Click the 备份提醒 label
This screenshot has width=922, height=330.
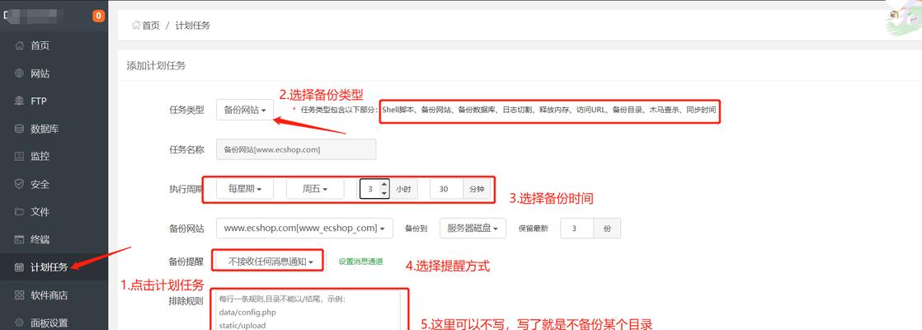pyautogui.click(x=186, y=262)
